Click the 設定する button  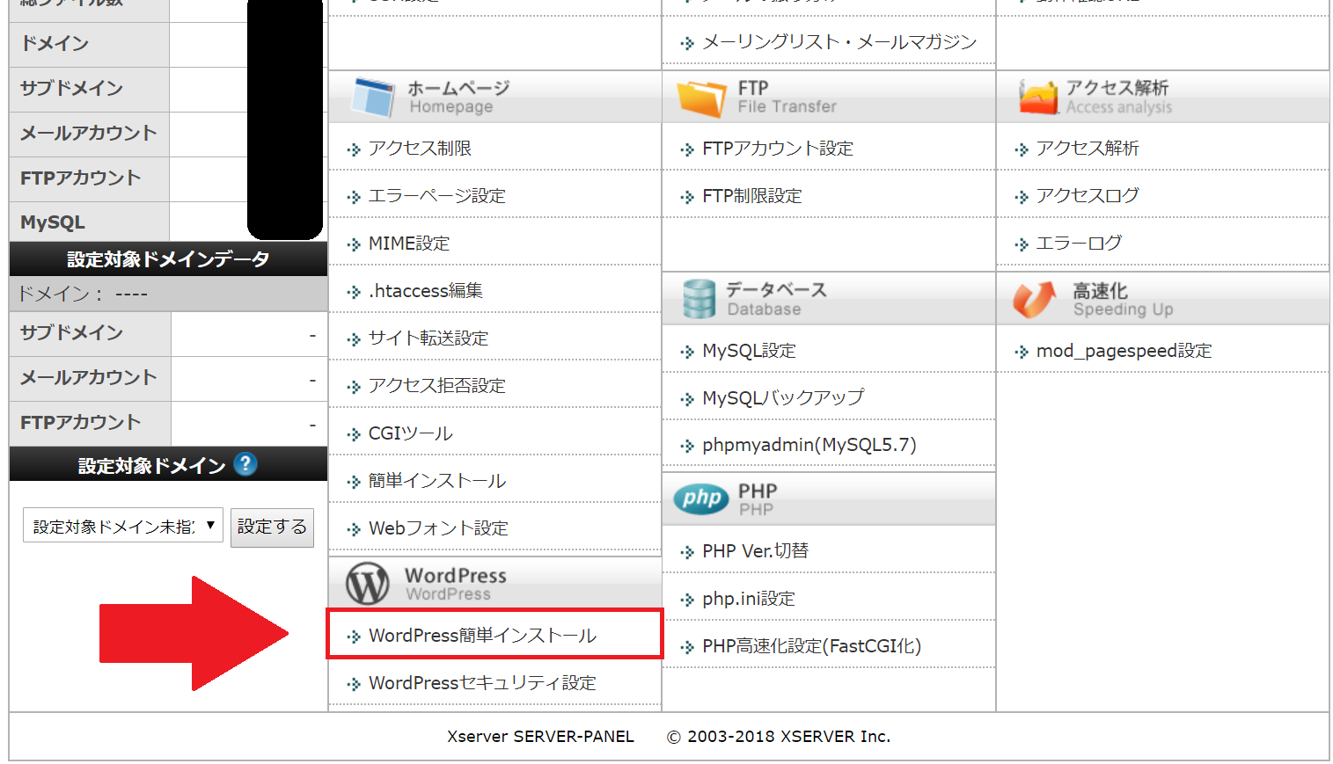click(272, 527)
